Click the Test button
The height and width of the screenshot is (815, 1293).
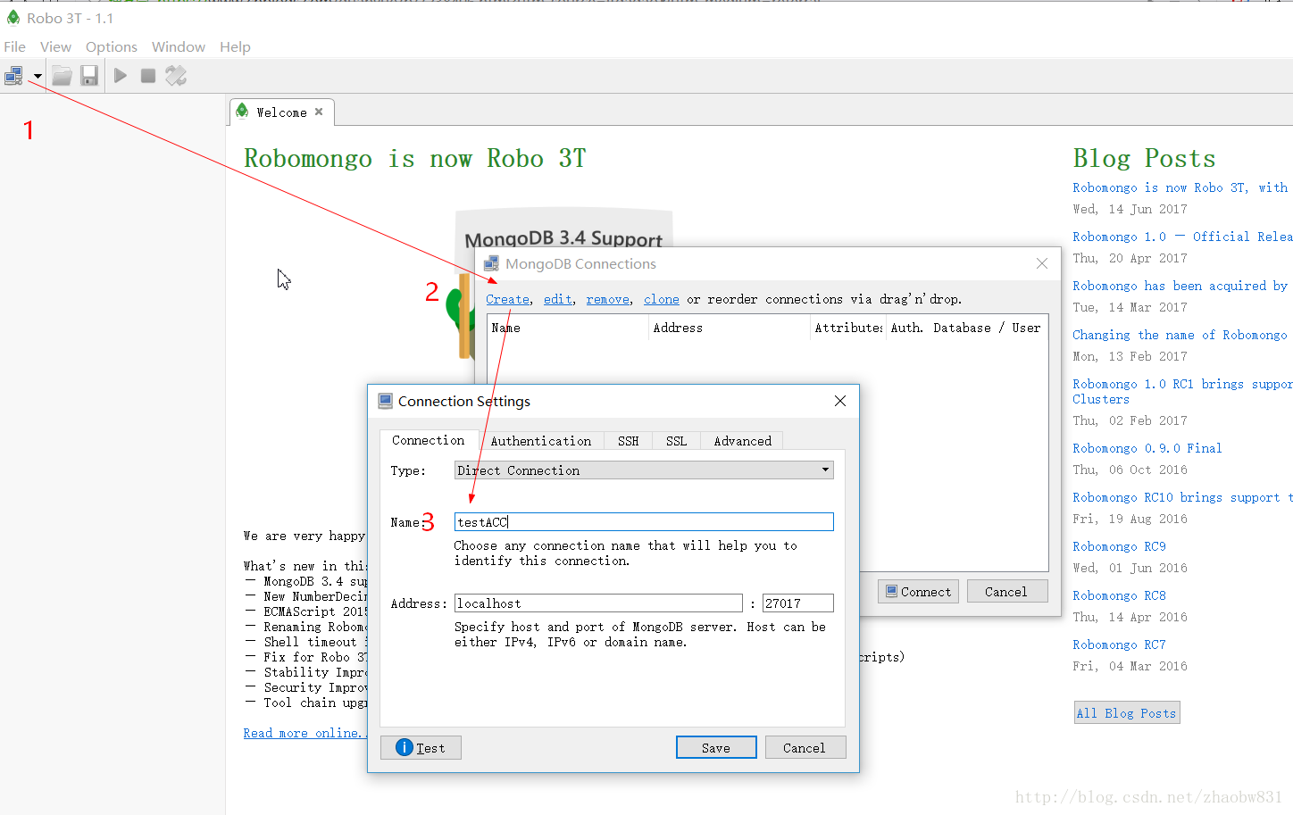click(x=421, y=748)
